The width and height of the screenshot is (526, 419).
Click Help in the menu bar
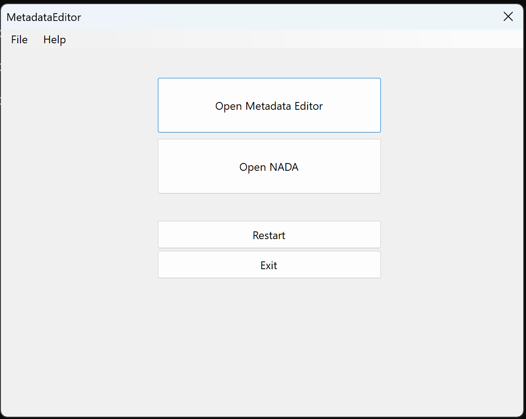pos(54,40)
